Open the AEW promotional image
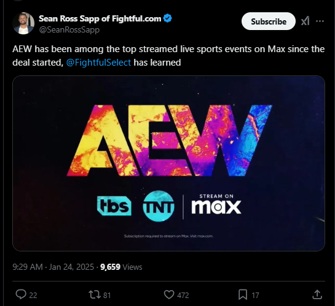This screenshot has width=335, height=306. 168,163
